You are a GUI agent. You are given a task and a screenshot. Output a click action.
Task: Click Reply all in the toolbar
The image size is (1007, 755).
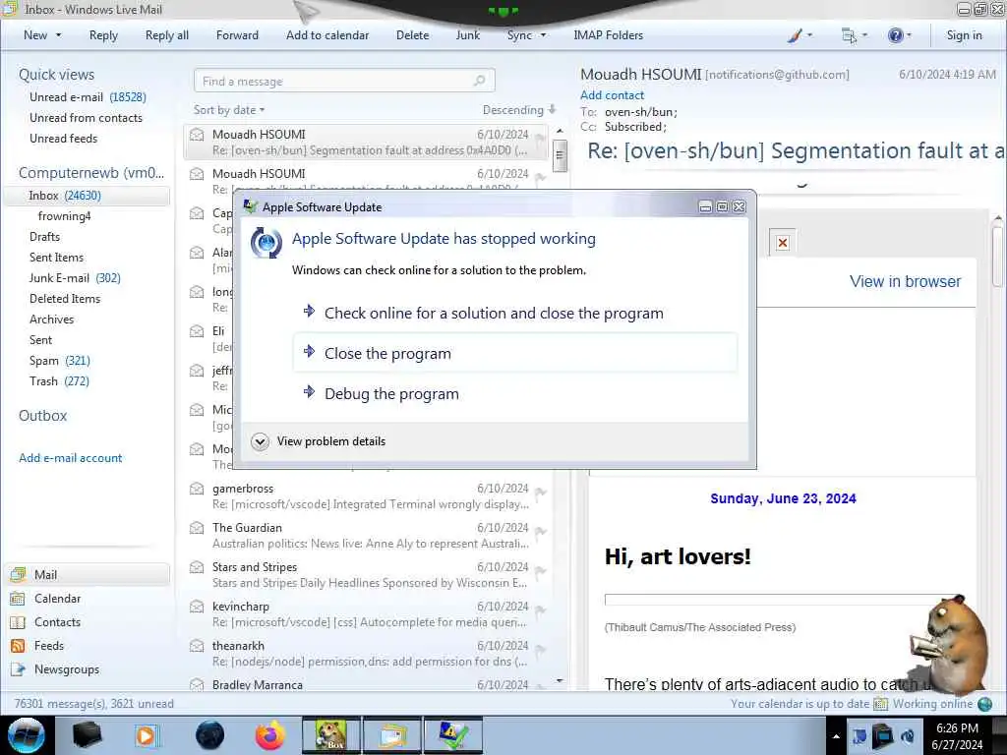[167, 35]
